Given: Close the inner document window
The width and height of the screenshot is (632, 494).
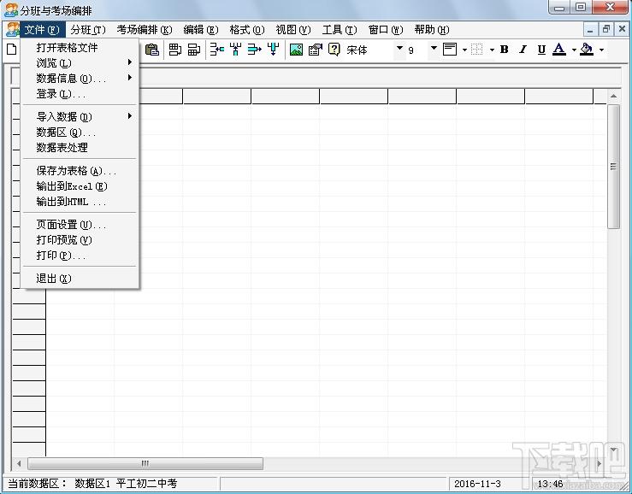Looking at the screenshot, I should click(x=622, y=29).
